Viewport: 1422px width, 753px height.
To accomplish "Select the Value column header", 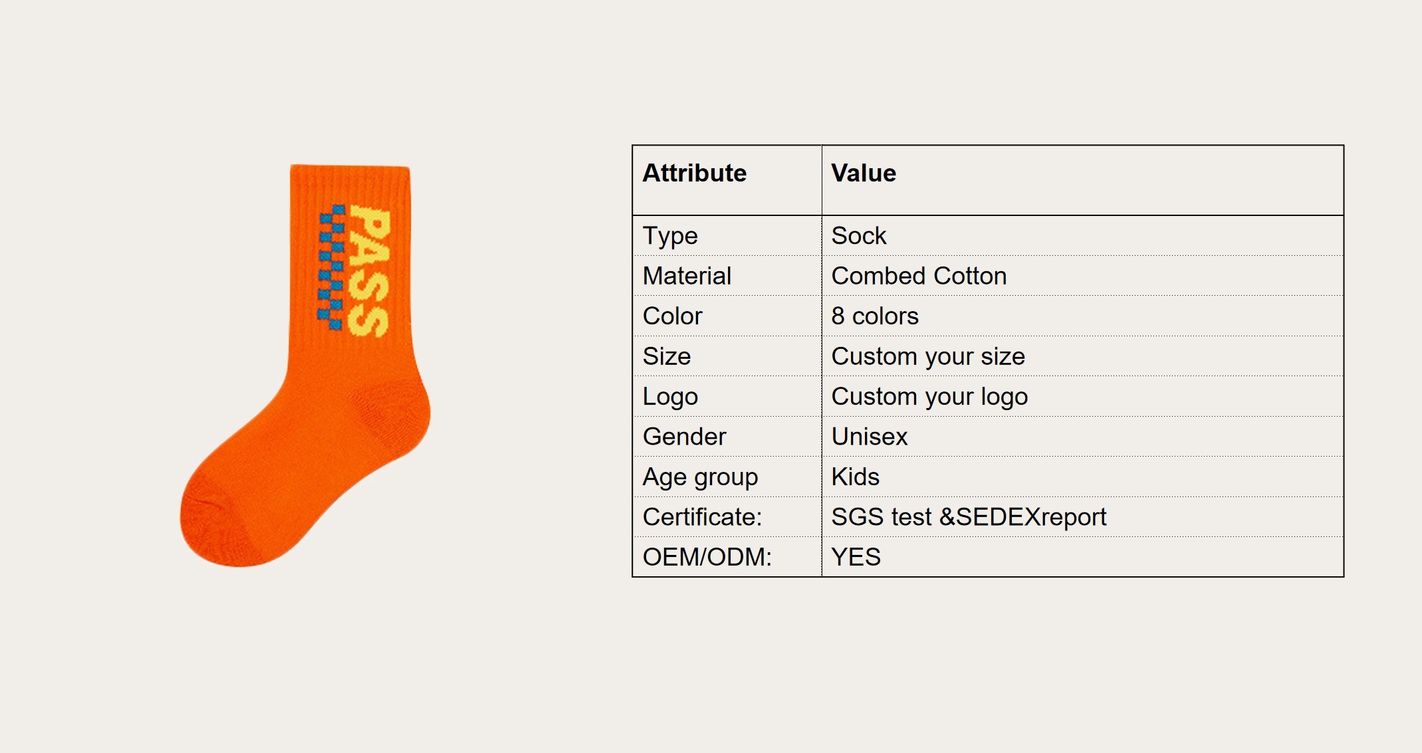I will pyautogui.click(x=864, y=173).
